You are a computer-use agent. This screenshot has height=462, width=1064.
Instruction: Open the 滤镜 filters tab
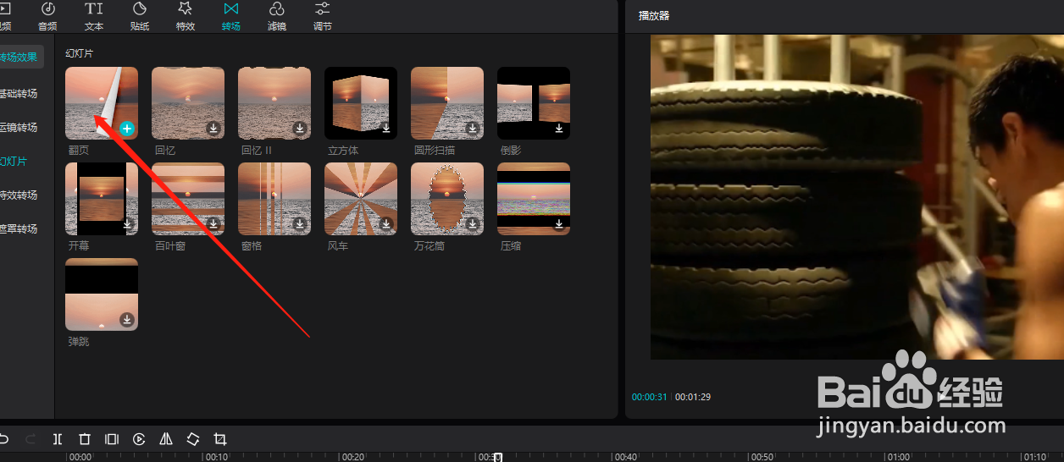[277, 16]
